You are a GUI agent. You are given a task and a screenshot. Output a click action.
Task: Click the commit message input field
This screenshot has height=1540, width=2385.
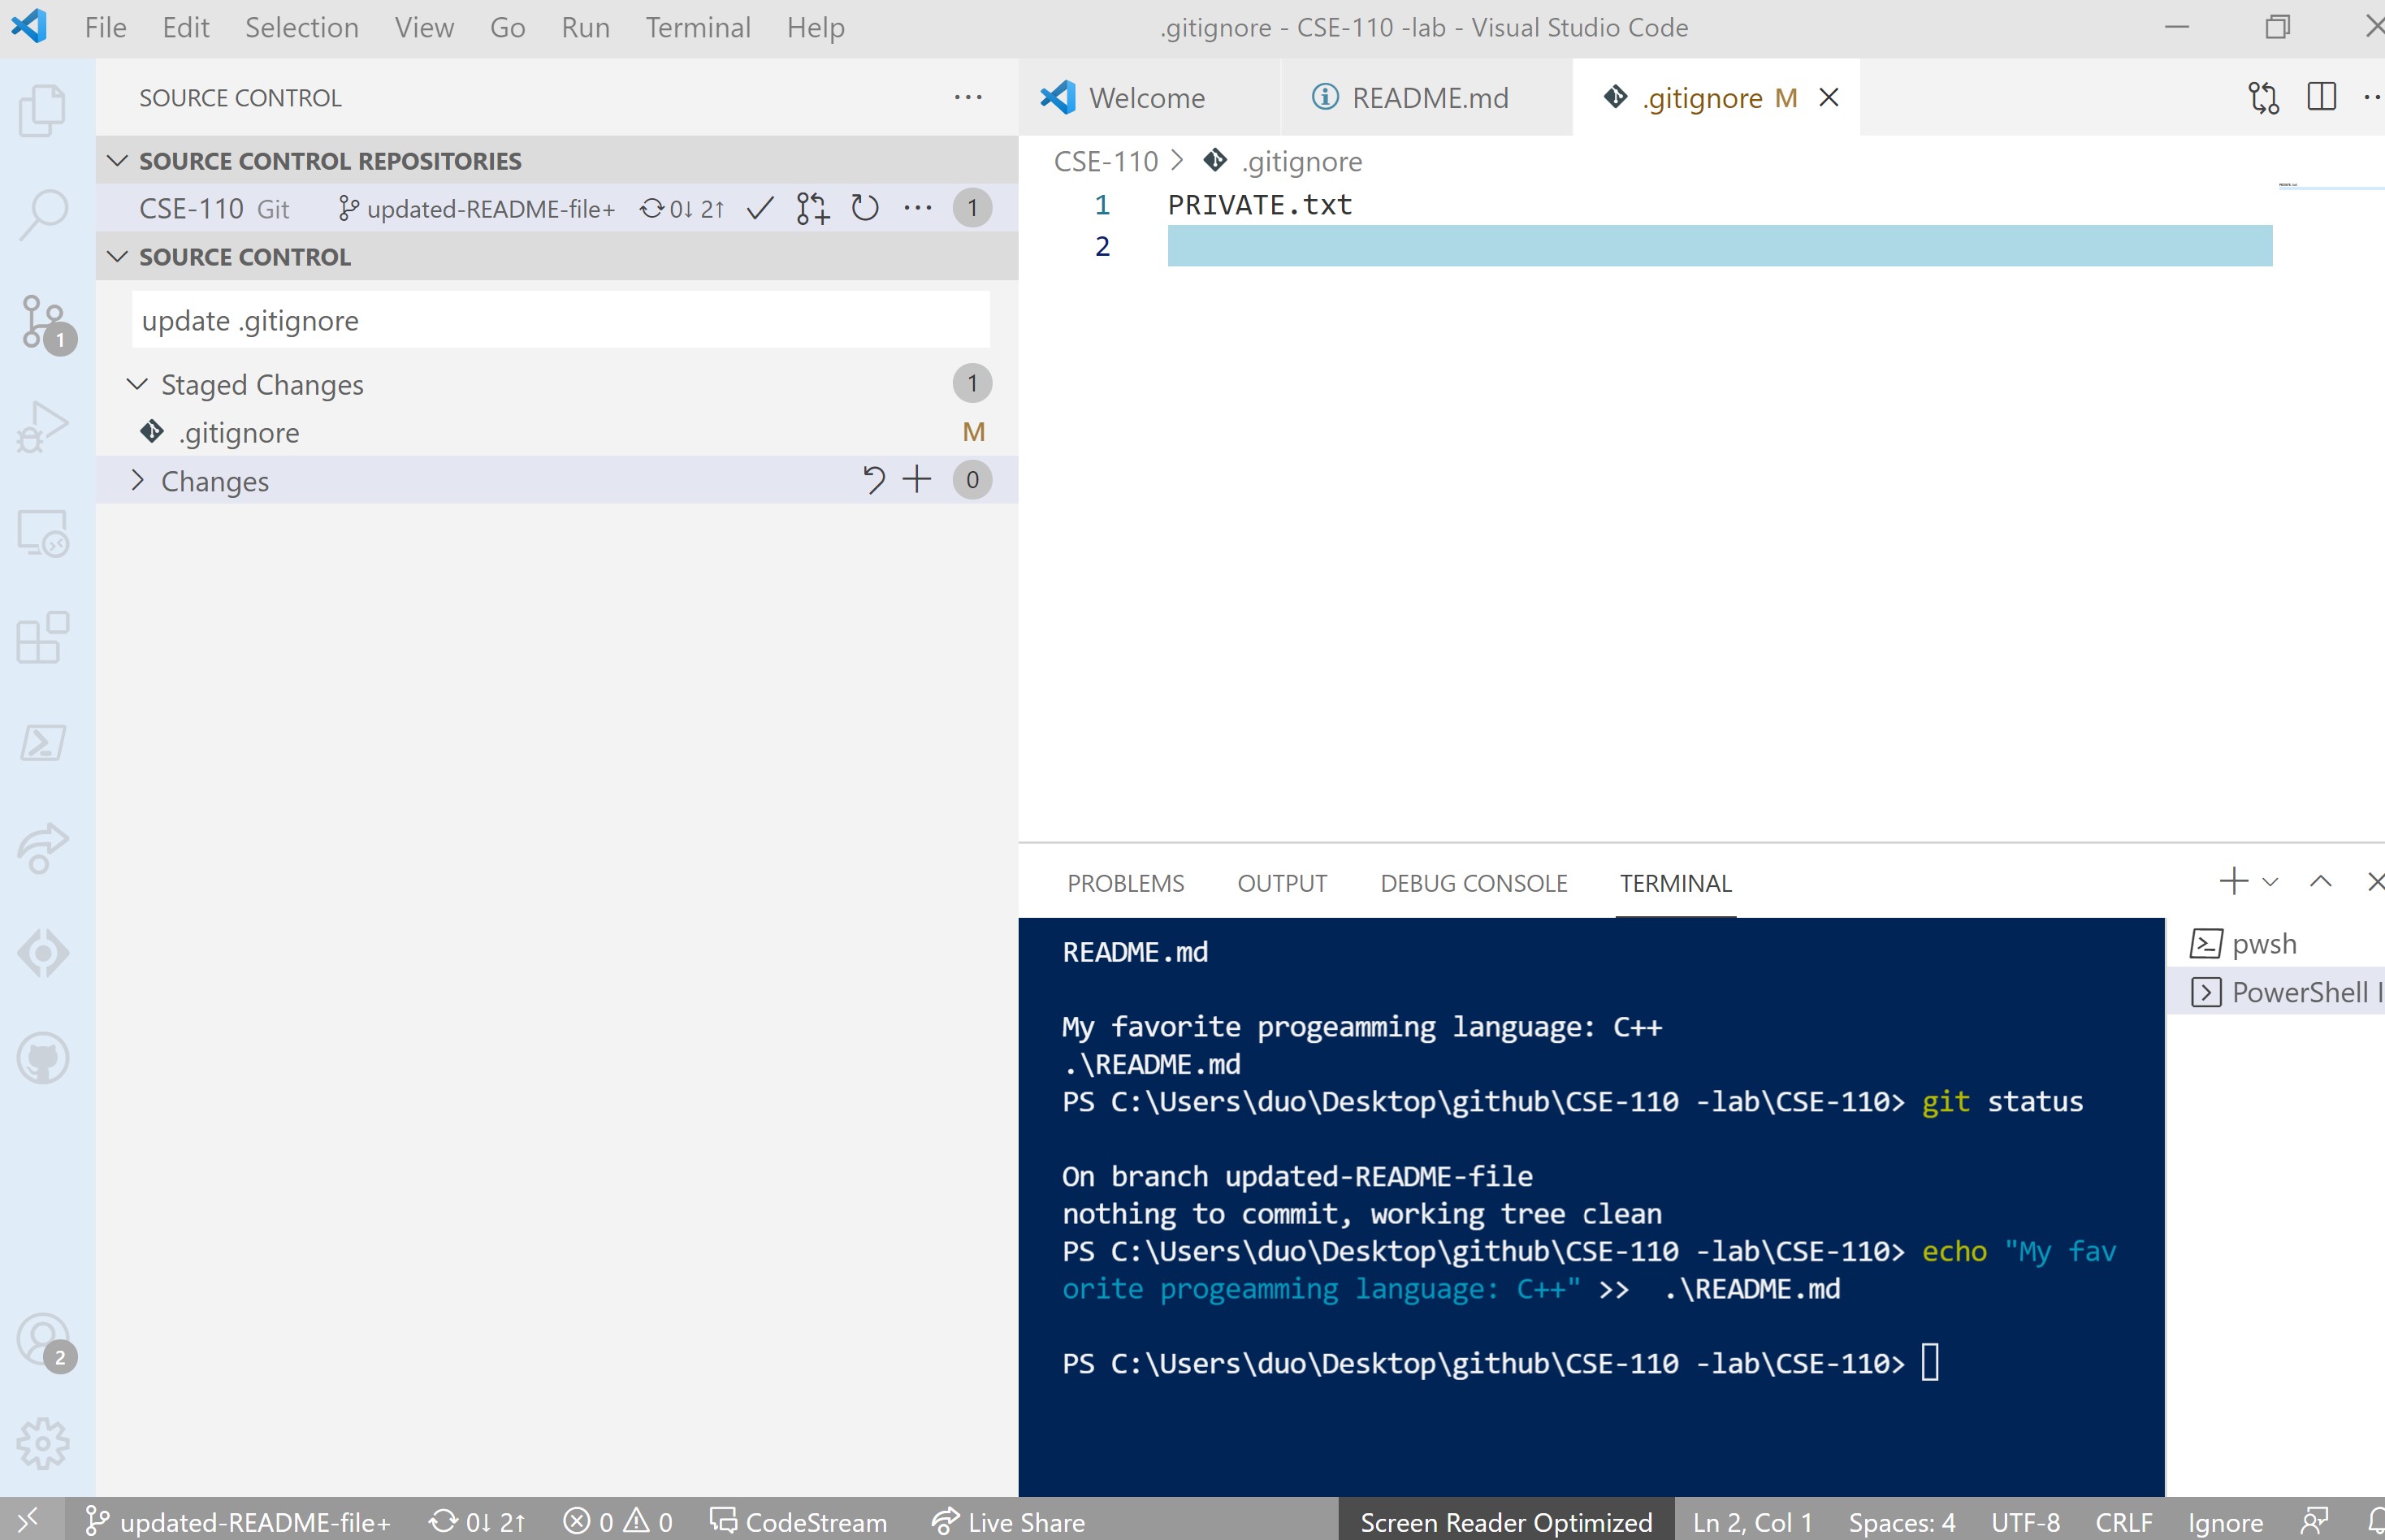click(560, 320)
